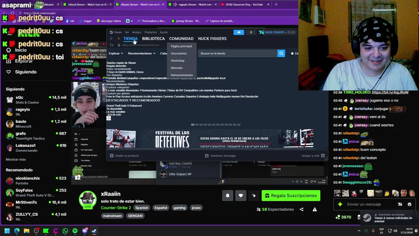The image size is (419, 236).
Task: Click Regala Suscripciones button
Action: pyautogui.click(x=291, y=196)
